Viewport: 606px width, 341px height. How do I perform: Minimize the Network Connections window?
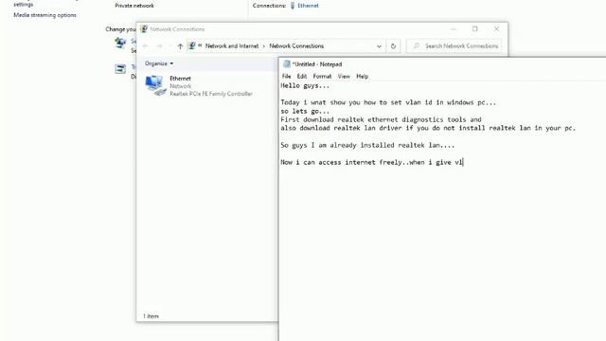[x=454, y=29]
